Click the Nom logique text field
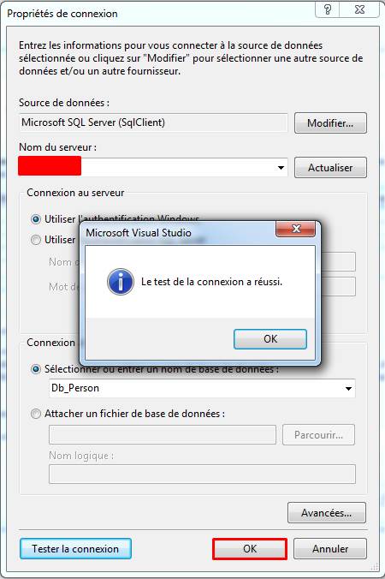 (x=202, y=475)
